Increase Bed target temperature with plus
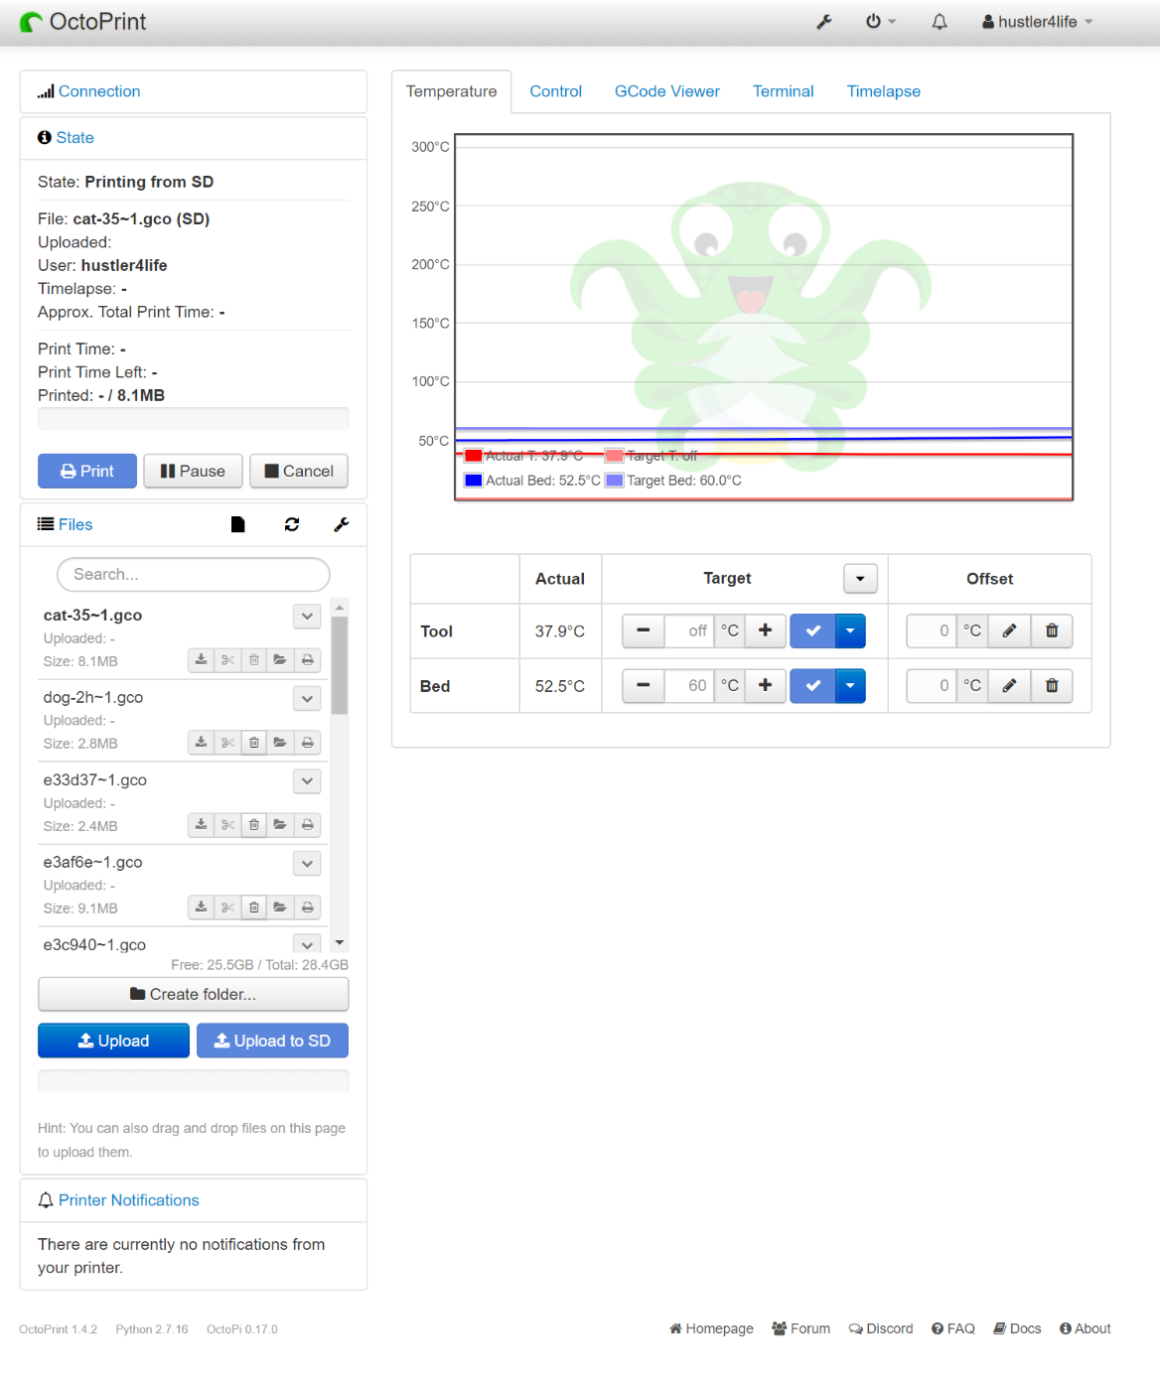The image size is (1160, 1393). click(765, 685)
